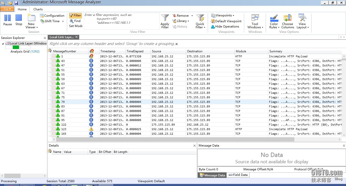The image size is (346, 186).
Task: Open the New Viewer menu
Action: [31, 21]
